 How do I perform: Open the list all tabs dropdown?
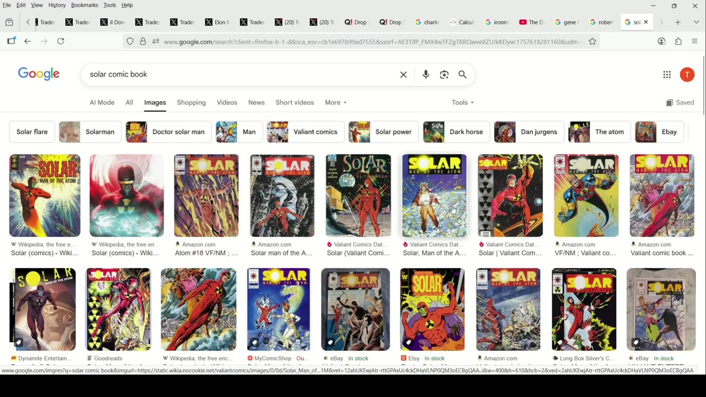[x=696, y=22]
